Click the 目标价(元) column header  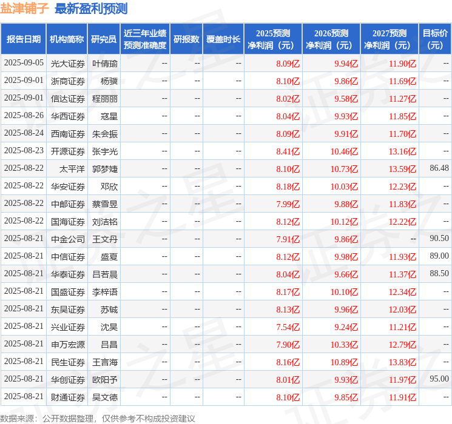[x=435, y=39]
